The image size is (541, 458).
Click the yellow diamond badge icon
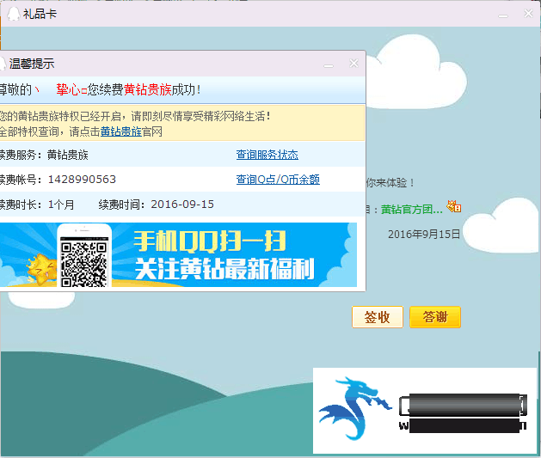pos(453,206)
